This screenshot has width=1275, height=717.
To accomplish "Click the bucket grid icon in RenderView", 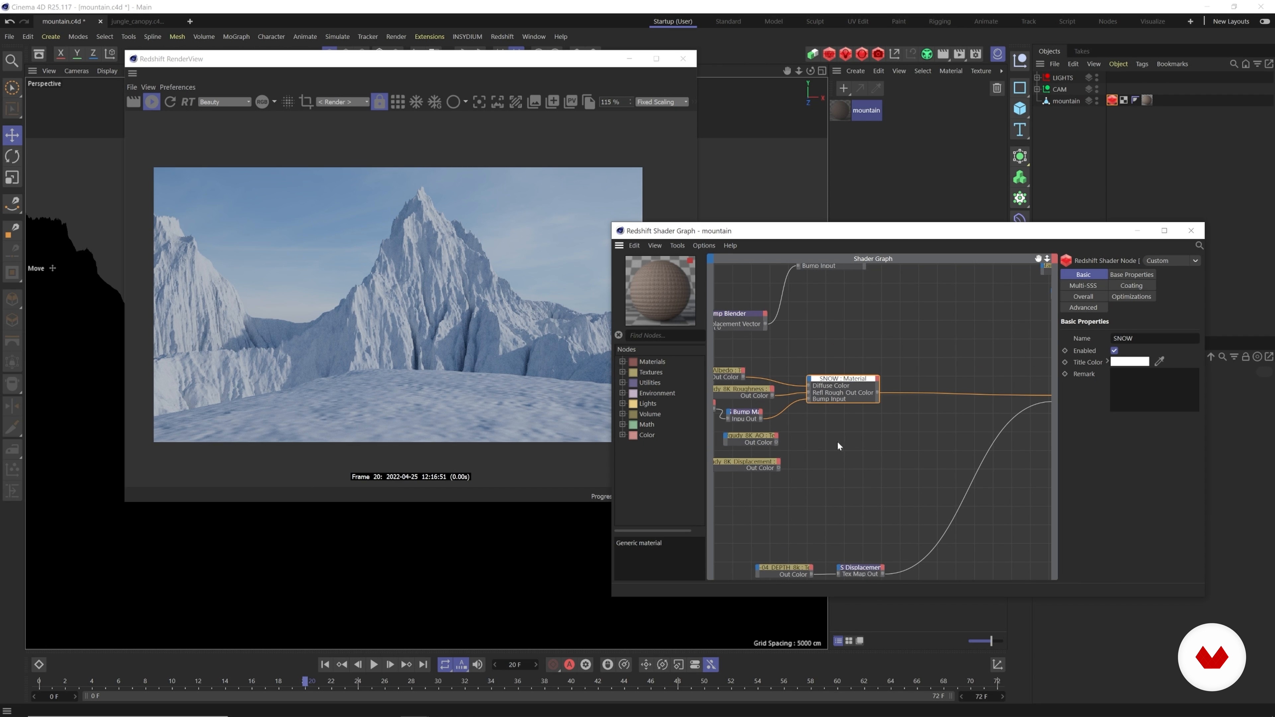I will point(397,102).
